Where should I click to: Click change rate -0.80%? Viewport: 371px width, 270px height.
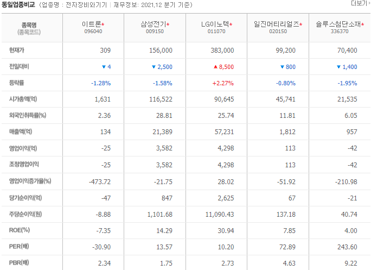(x=286, y=83)
